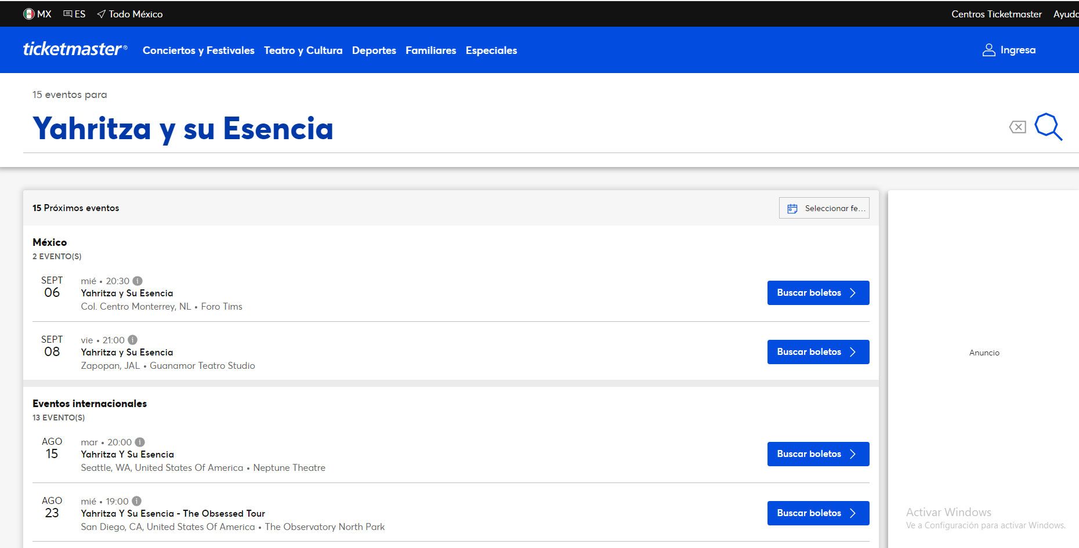Open the ES language selector
The image size is (1079, 548).
pos(74,14)
